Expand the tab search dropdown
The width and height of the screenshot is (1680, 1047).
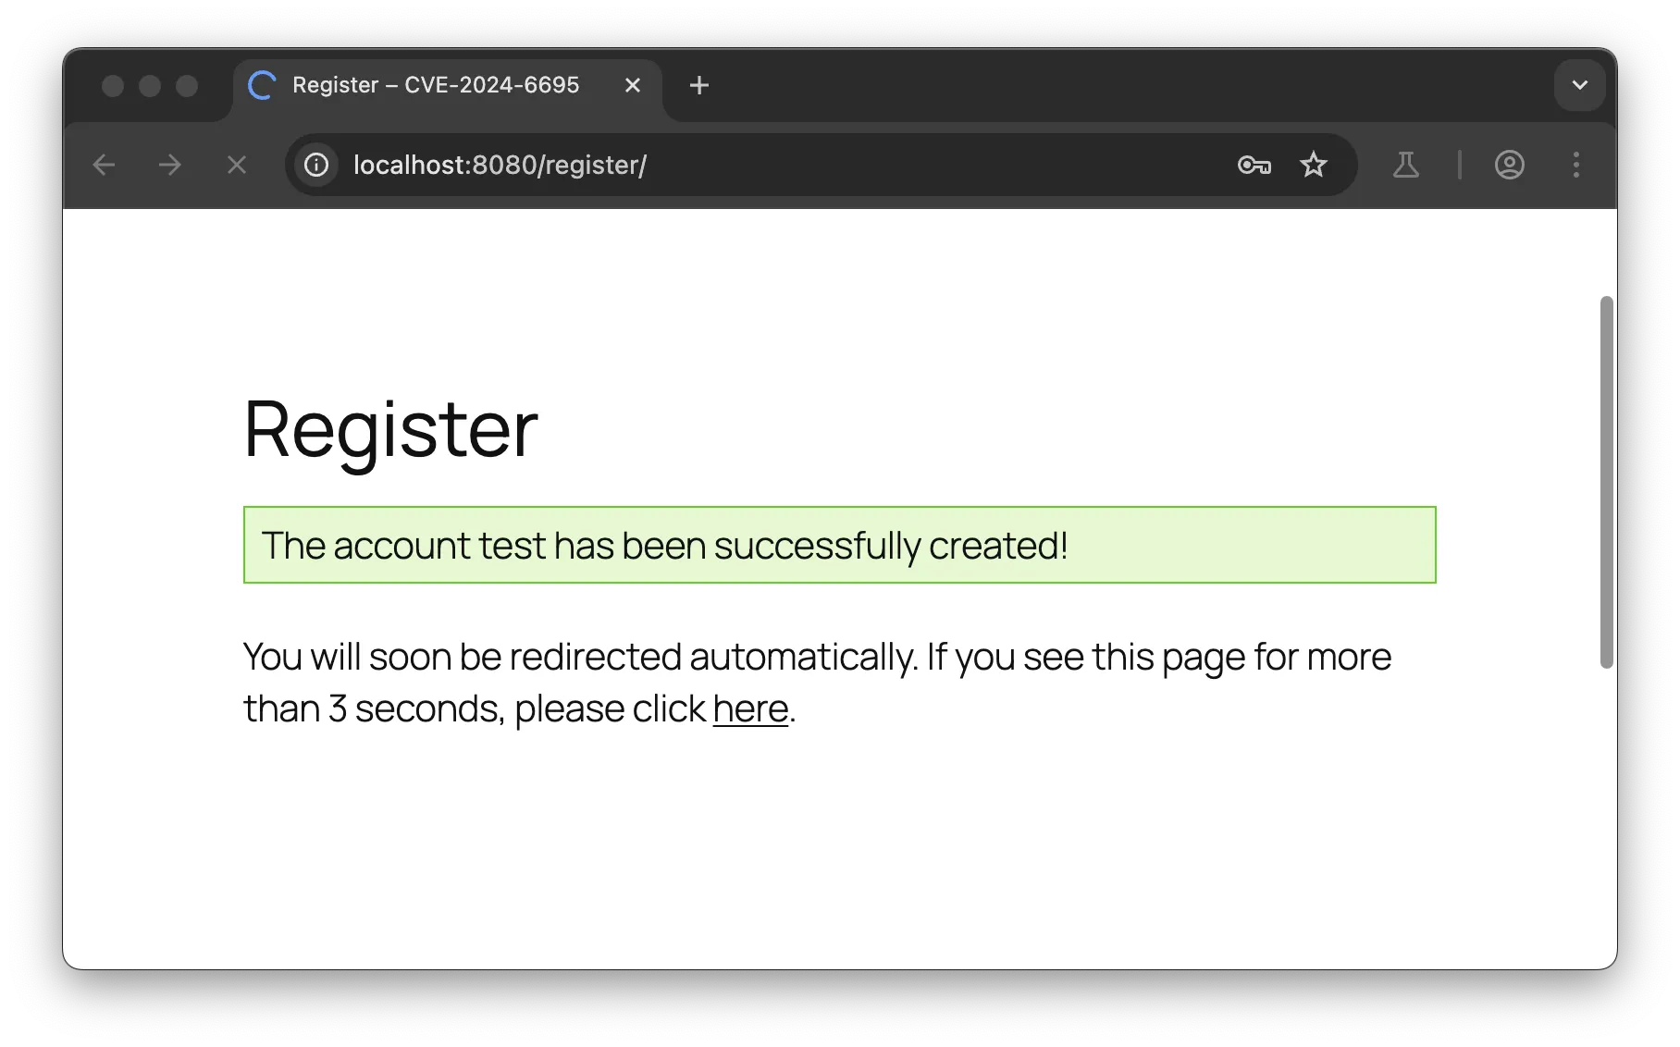tap(1579, 85)
